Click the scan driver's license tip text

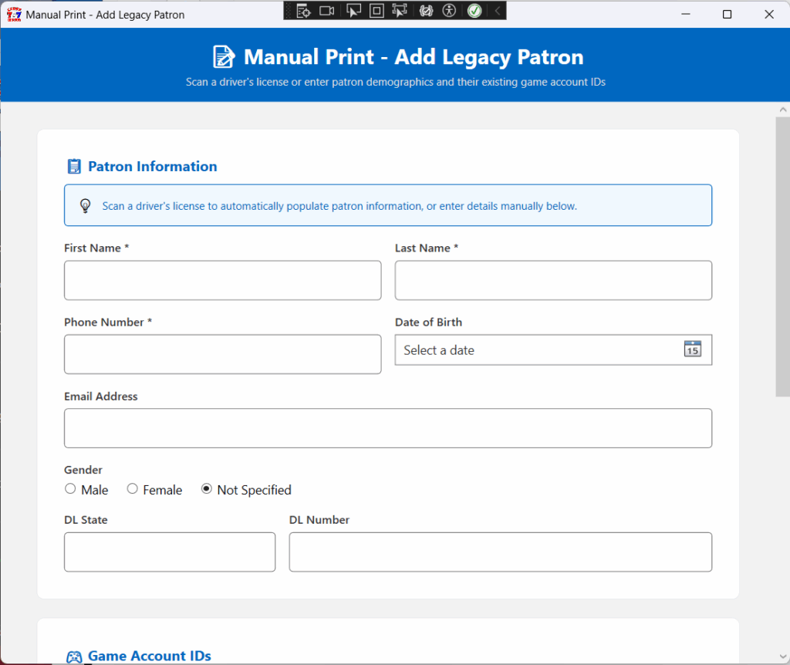pyautogui.click(x=339, y=206)
